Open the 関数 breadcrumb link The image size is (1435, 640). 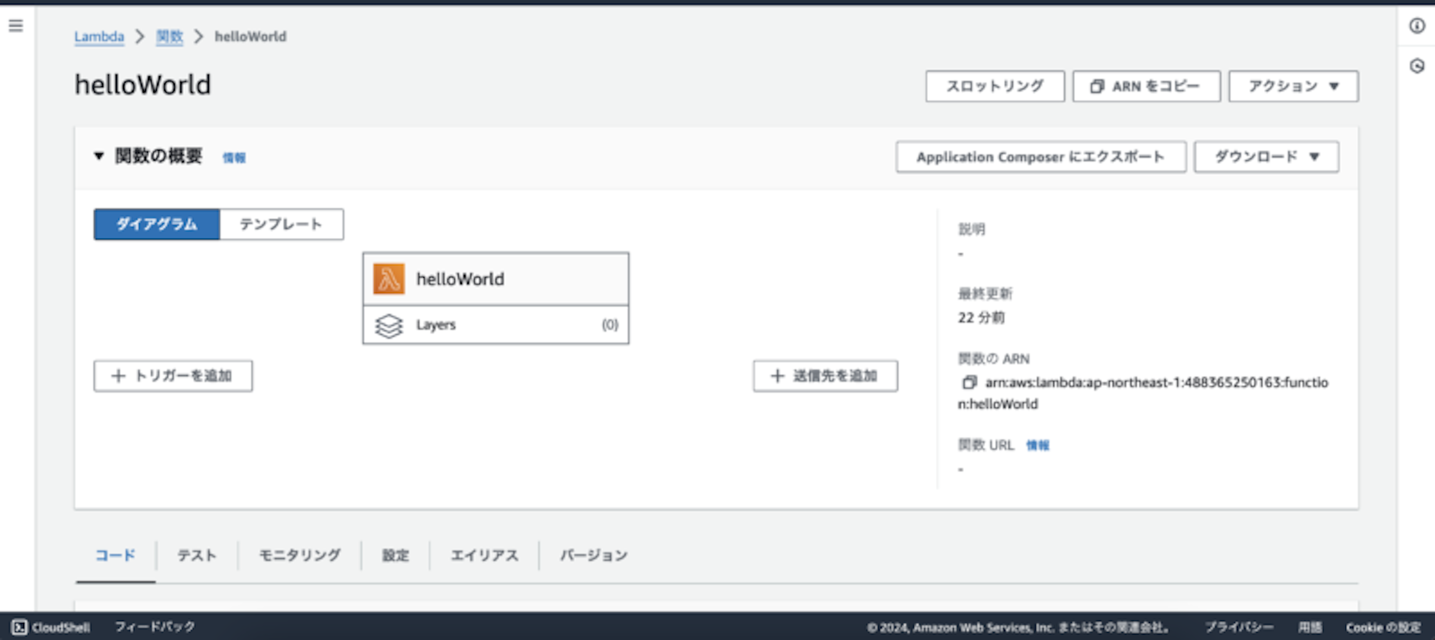tap(169, 37)
